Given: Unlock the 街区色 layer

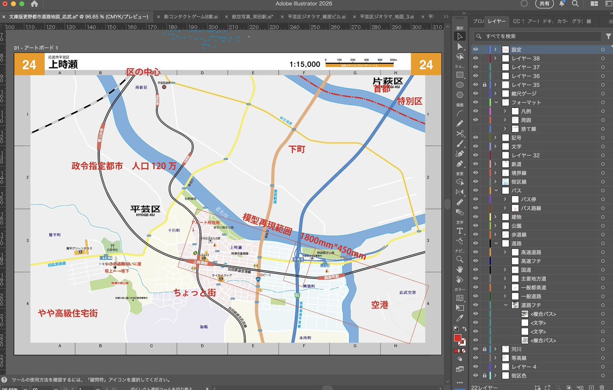Looking at the screenshot, I should [484, 376].
